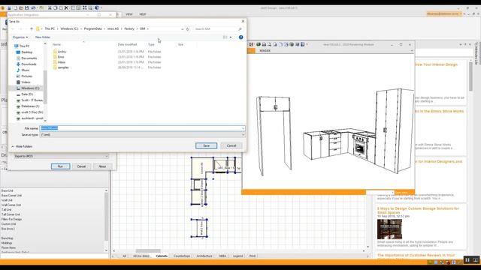Select Tall Corner Unit in catalog list
This screenshot has height=270, width=481.
click(11, 214)
